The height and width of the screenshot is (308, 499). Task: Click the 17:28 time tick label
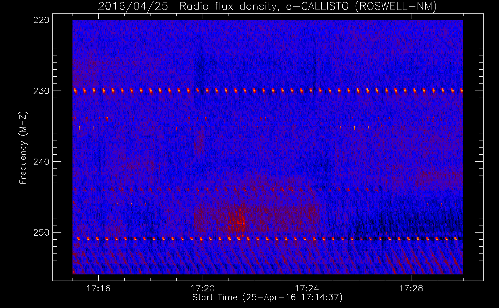411,288
